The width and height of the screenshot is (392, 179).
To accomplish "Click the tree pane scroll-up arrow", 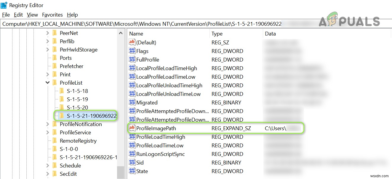I will [x=121, y=33].
